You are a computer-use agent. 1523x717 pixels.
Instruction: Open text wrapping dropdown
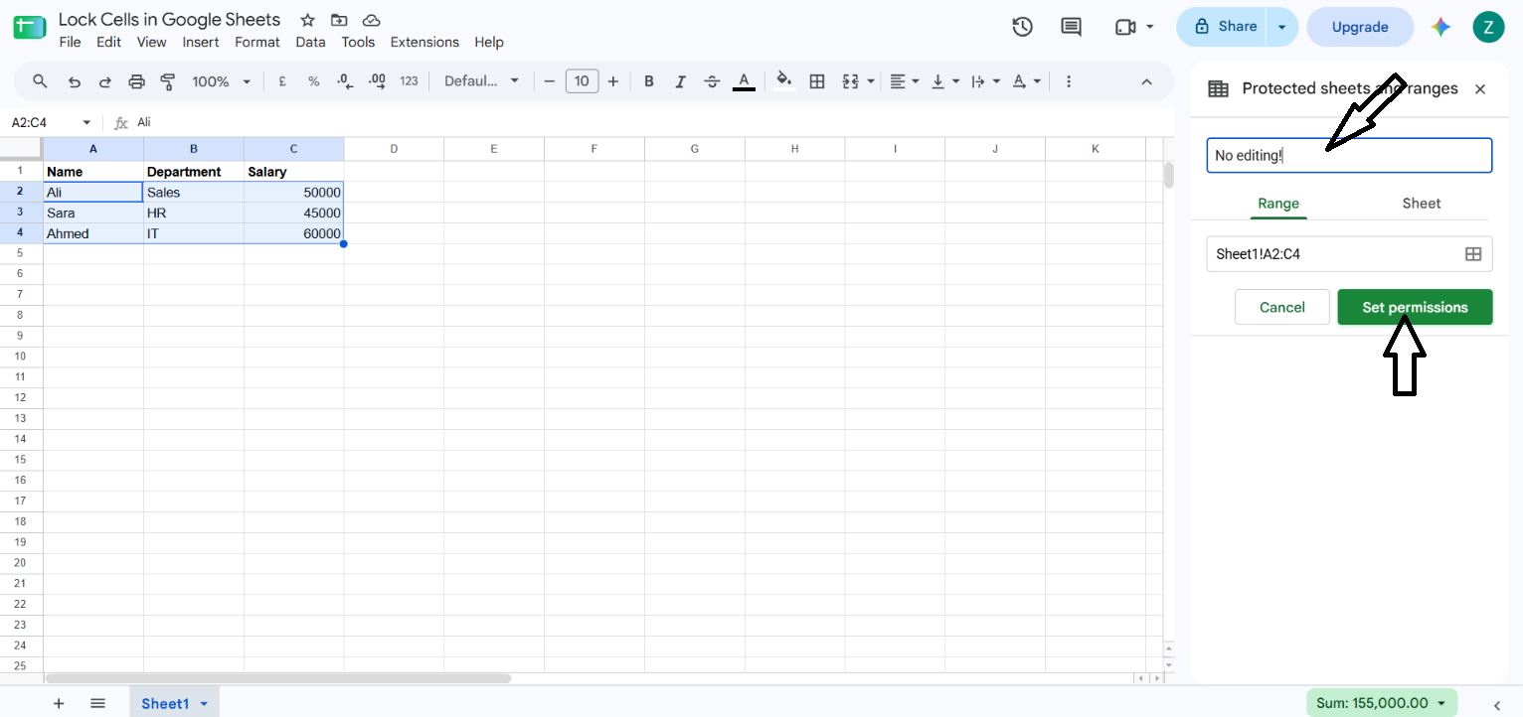tap(985, 81)
